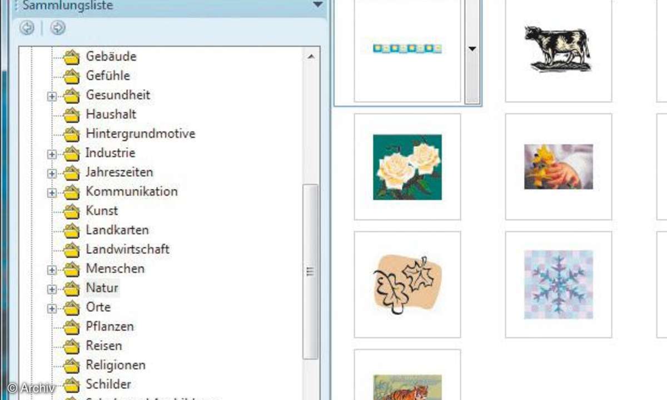The image size is (667, 400).
Task: Expand the Menschen collection node
Action: [x=52, y=270]
